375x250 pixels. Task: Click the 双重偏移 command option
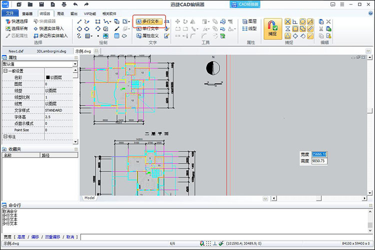[x=52, y=237]
